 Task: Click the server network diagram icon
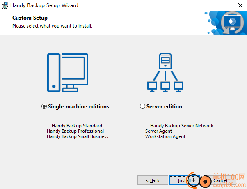[x=165, y=73]
